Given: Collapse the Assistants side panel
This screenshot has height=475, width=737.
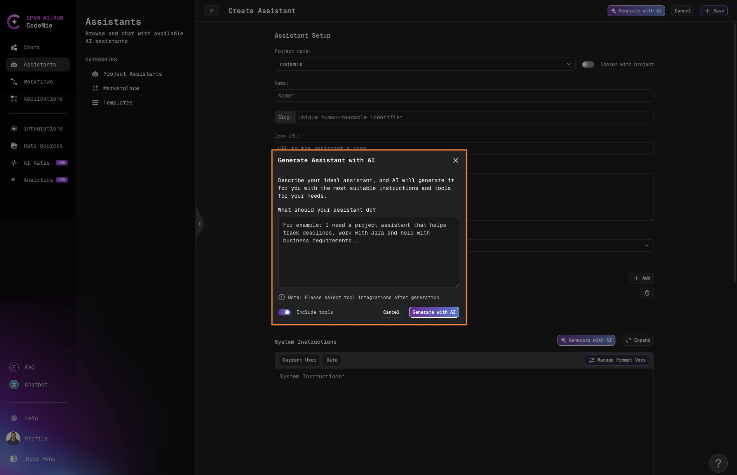Looking at the screenshot, I should [200, 224].
